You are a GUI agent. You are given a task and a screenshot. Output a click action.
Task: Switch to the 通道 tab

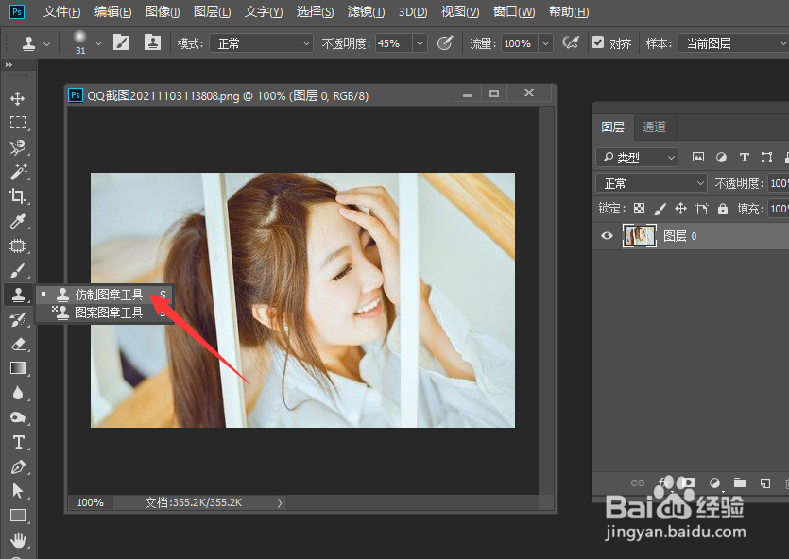click(654, 127)
